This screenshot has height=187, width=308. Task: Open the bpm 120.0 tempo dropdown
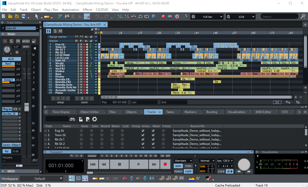tap(225, 161)
